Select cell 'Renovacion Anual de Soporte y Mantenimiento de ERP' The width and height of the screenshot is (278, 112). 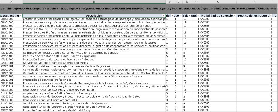pyautogui.click(x=94, y=90)
